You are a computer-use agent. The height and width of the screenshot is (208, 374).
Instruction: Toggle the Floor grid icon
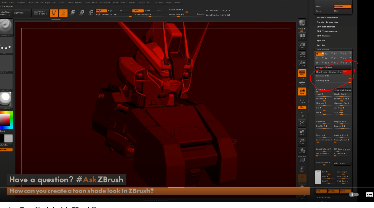(302, 83)
